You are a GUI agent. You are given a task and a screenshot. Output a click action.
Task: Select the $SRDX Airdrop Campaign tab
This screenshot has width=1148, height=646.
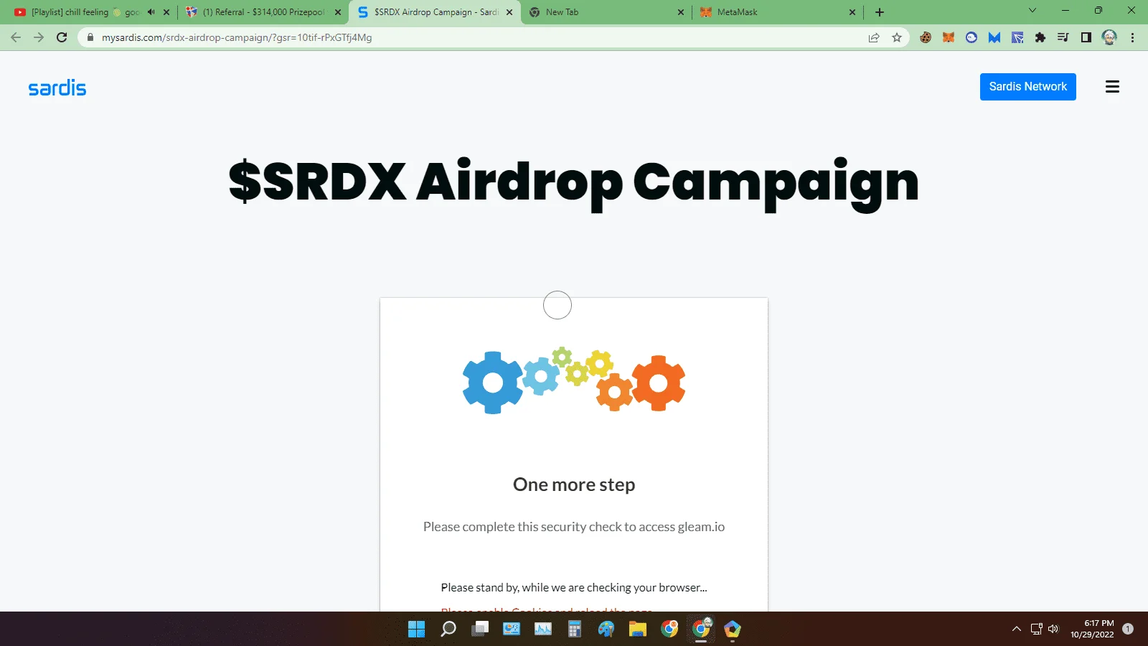(x=434, y=12)
